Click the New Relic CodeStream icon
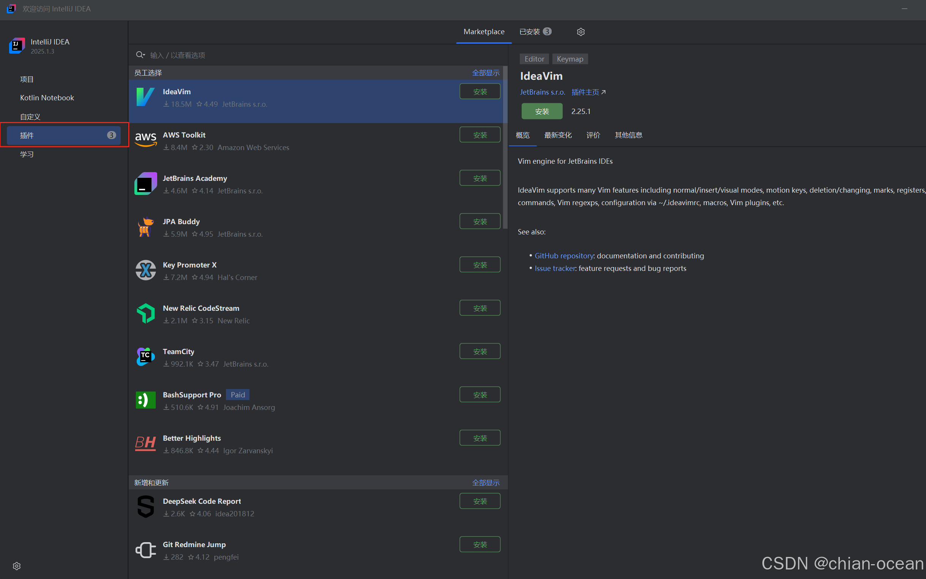This screenshot has height=579, width=926. [x=145, y=313]
